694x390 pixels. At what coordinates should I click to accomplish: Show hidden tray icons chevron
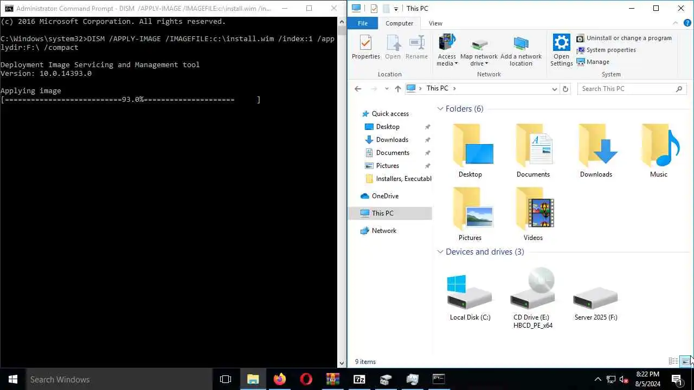point(598,379)
